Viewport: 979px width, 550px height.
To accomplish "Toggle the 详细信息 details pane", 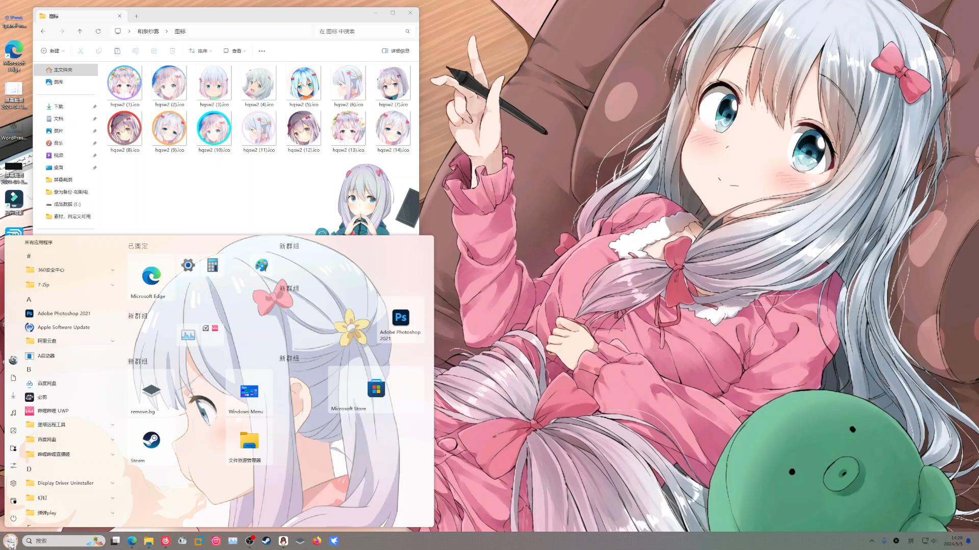I will point(396,51).
